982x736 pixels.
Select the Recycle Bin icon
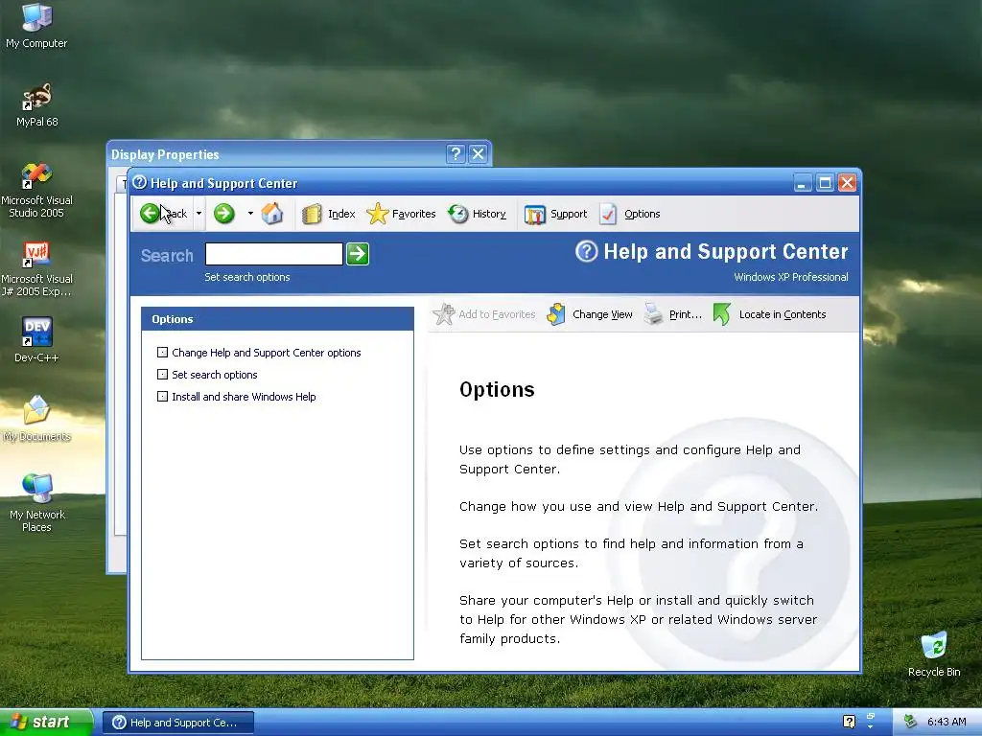coord(934,655)
